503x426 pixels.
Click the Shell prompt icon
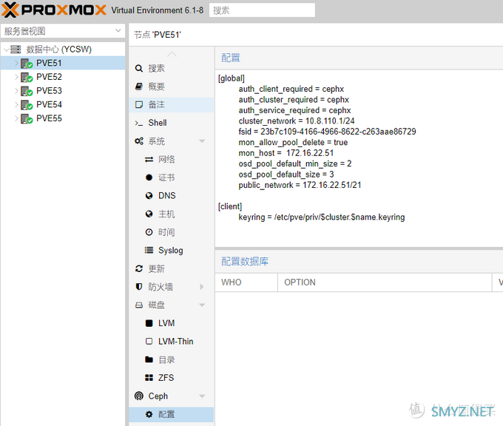[x=139, y=124]
